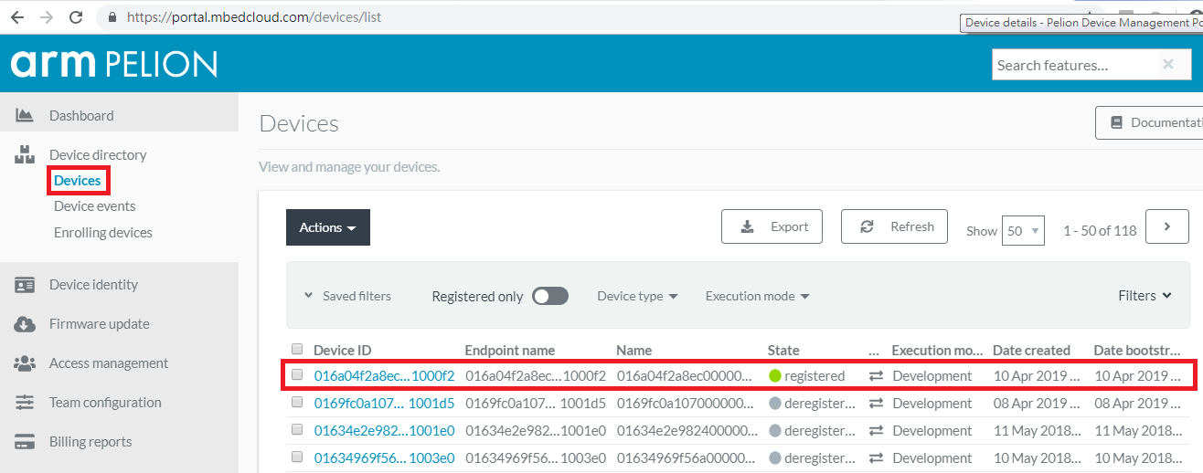Open the Execution mode filter dropdown
This screenshot has height=473, width=1203.
757,296
